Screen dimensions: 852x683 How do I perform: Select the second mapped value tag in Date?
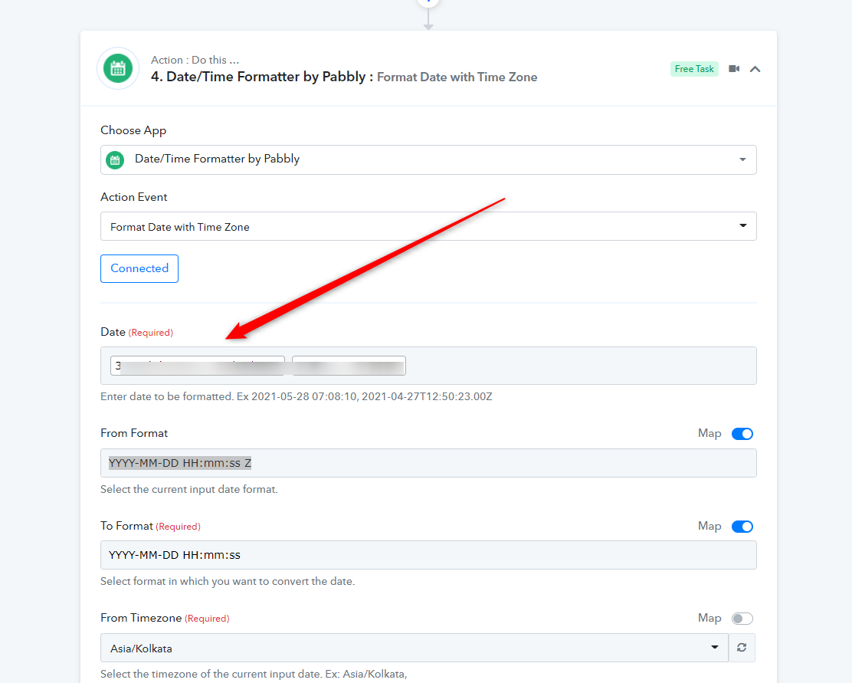point(349,366)
